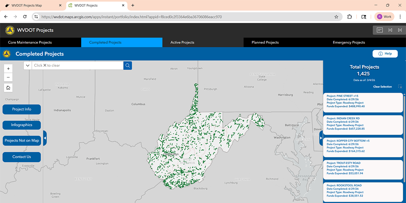Open the Help button
The width and height of the screenshot is (406, 203).
pyautogui.click(x=385, y=54)
